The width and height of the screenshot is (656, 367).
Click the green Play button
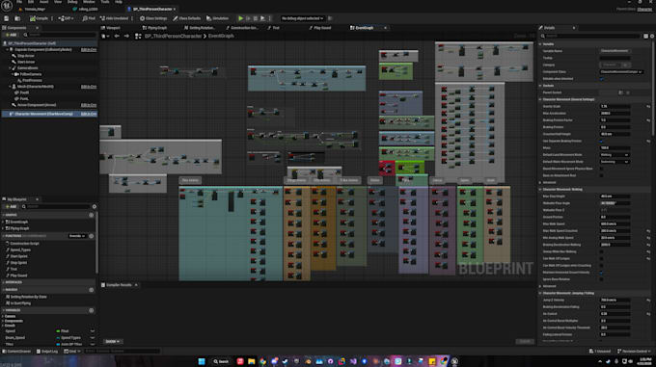point(240,18)
